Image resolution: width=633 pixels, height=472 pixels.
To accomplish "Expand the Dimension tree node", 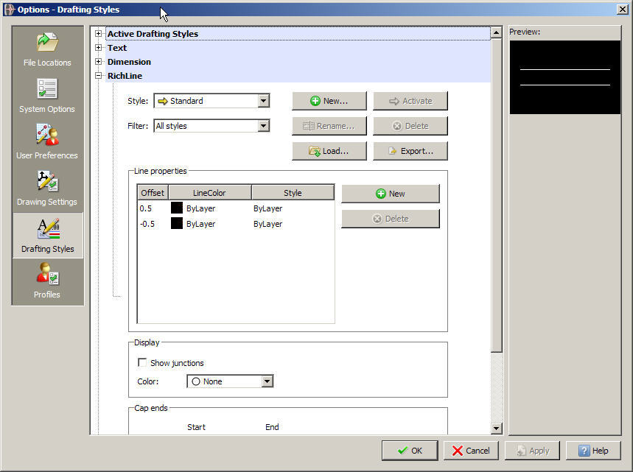I will point(99,61).
